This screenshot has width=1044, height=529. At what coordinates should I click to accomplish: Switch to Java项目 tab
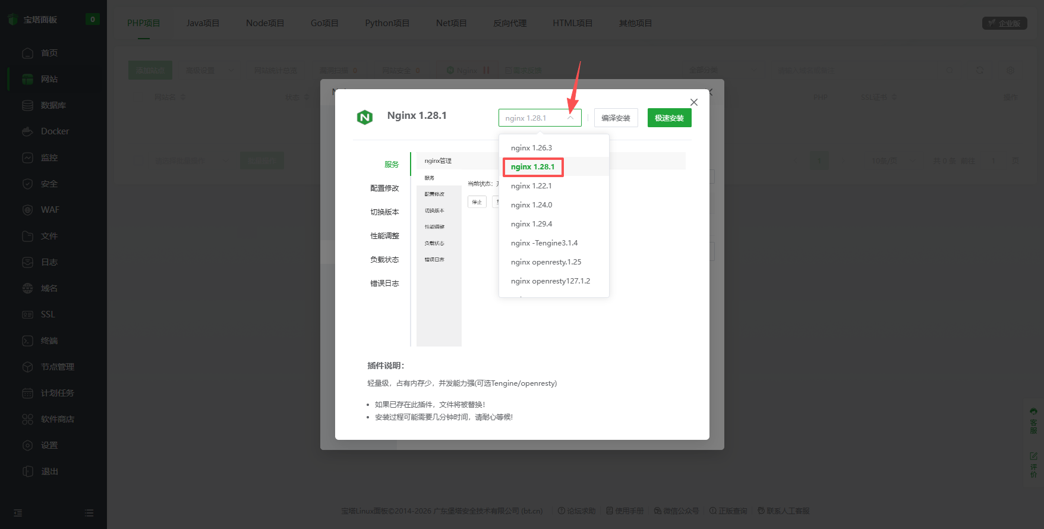[203, 23]
